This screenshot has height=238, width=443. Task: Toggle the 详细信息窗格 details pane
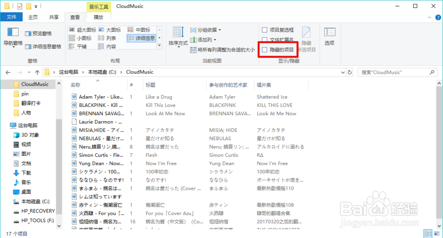[43, 46]
